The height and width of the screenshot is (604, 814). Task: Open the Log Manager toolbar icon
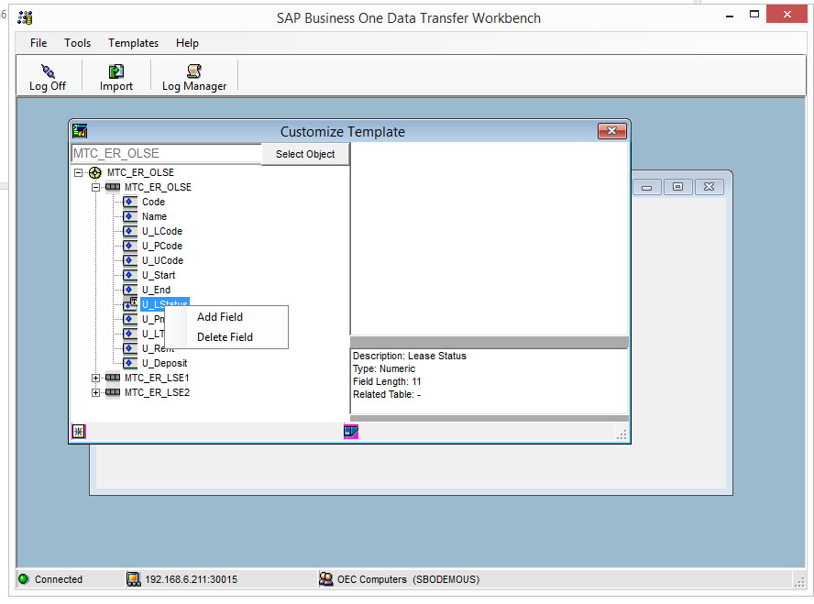[x=194, y=71]
